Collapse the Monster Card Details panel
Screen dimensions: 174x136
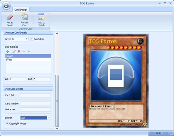click(x=51, y=33)
